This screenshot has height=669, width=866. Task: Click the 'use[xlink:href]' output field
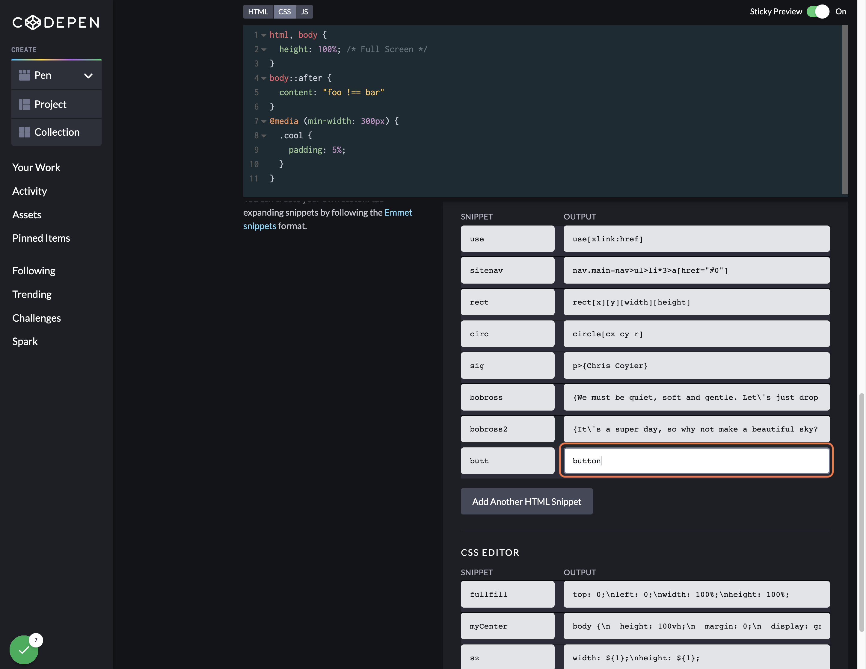pyautogui.click(x=696, y=239)
